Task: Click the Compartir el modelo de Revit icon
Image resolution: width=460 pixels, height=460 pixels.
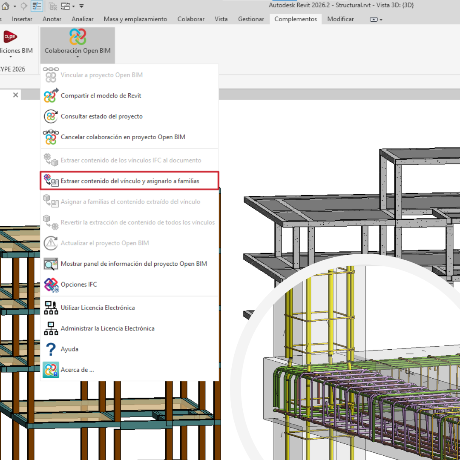Action: (51, 96)
